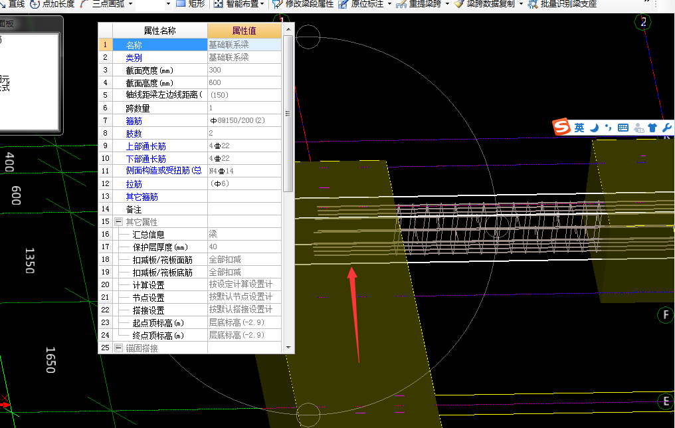Activate the 原位标注 in-place annotation tool
Viewport: 675px width, 428px height.
coord(361,4)
